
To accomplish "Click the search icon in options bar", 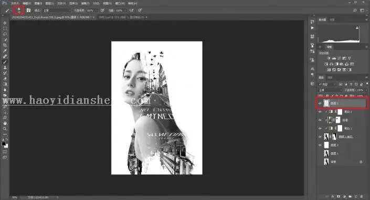I will [x=355, y=10].
